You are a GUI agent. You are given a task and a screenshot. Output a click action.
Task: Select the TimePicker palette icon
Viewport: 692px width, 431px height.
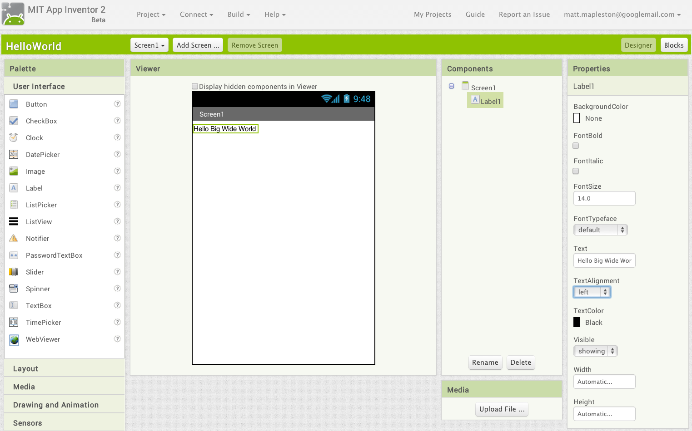click(14, 322)
